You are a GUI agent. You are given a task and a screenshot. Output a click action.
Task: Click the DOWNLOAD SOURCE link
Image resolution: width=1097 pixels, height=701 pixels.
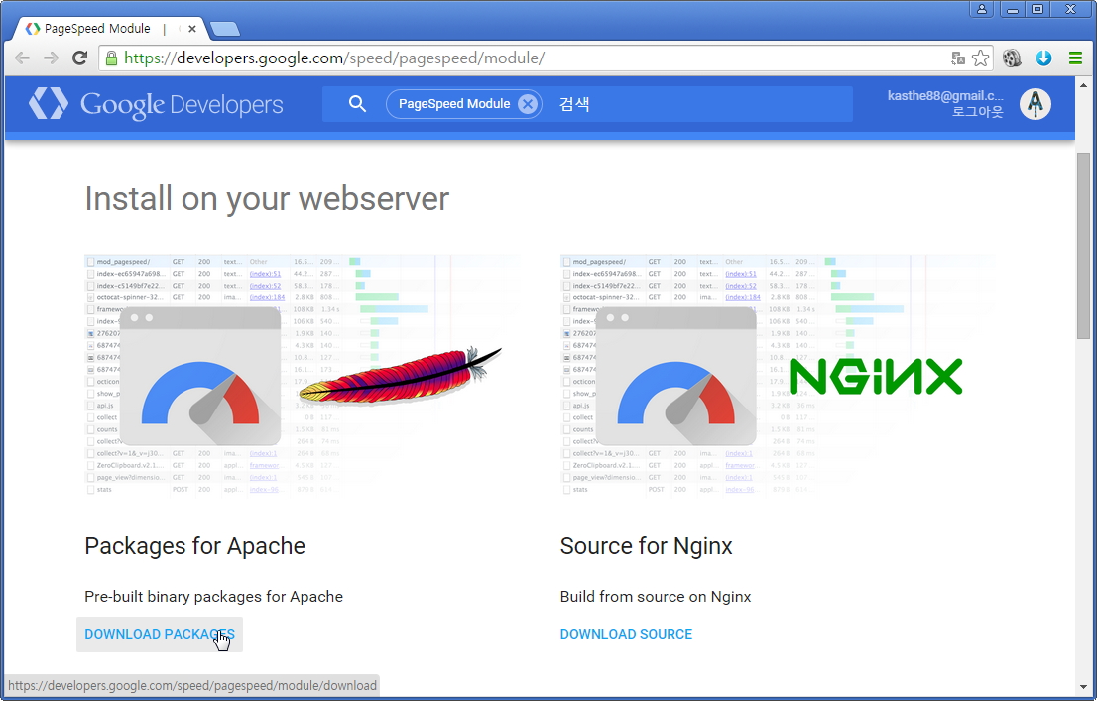[x=626, y=634]
